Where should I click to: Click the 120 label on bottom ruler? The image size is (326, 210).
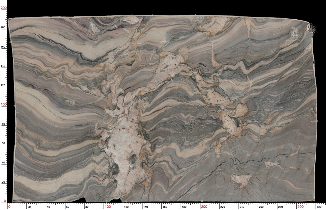[126, 206]
